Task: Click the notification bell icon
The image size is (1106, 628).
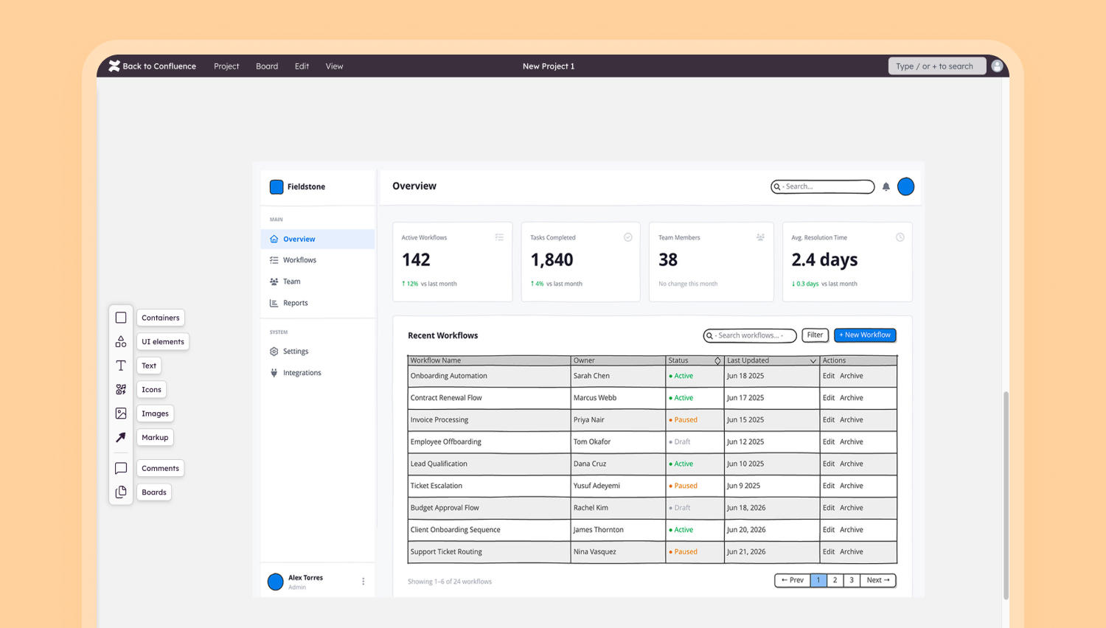Action: pyautogui.click(x=886, y=186)
